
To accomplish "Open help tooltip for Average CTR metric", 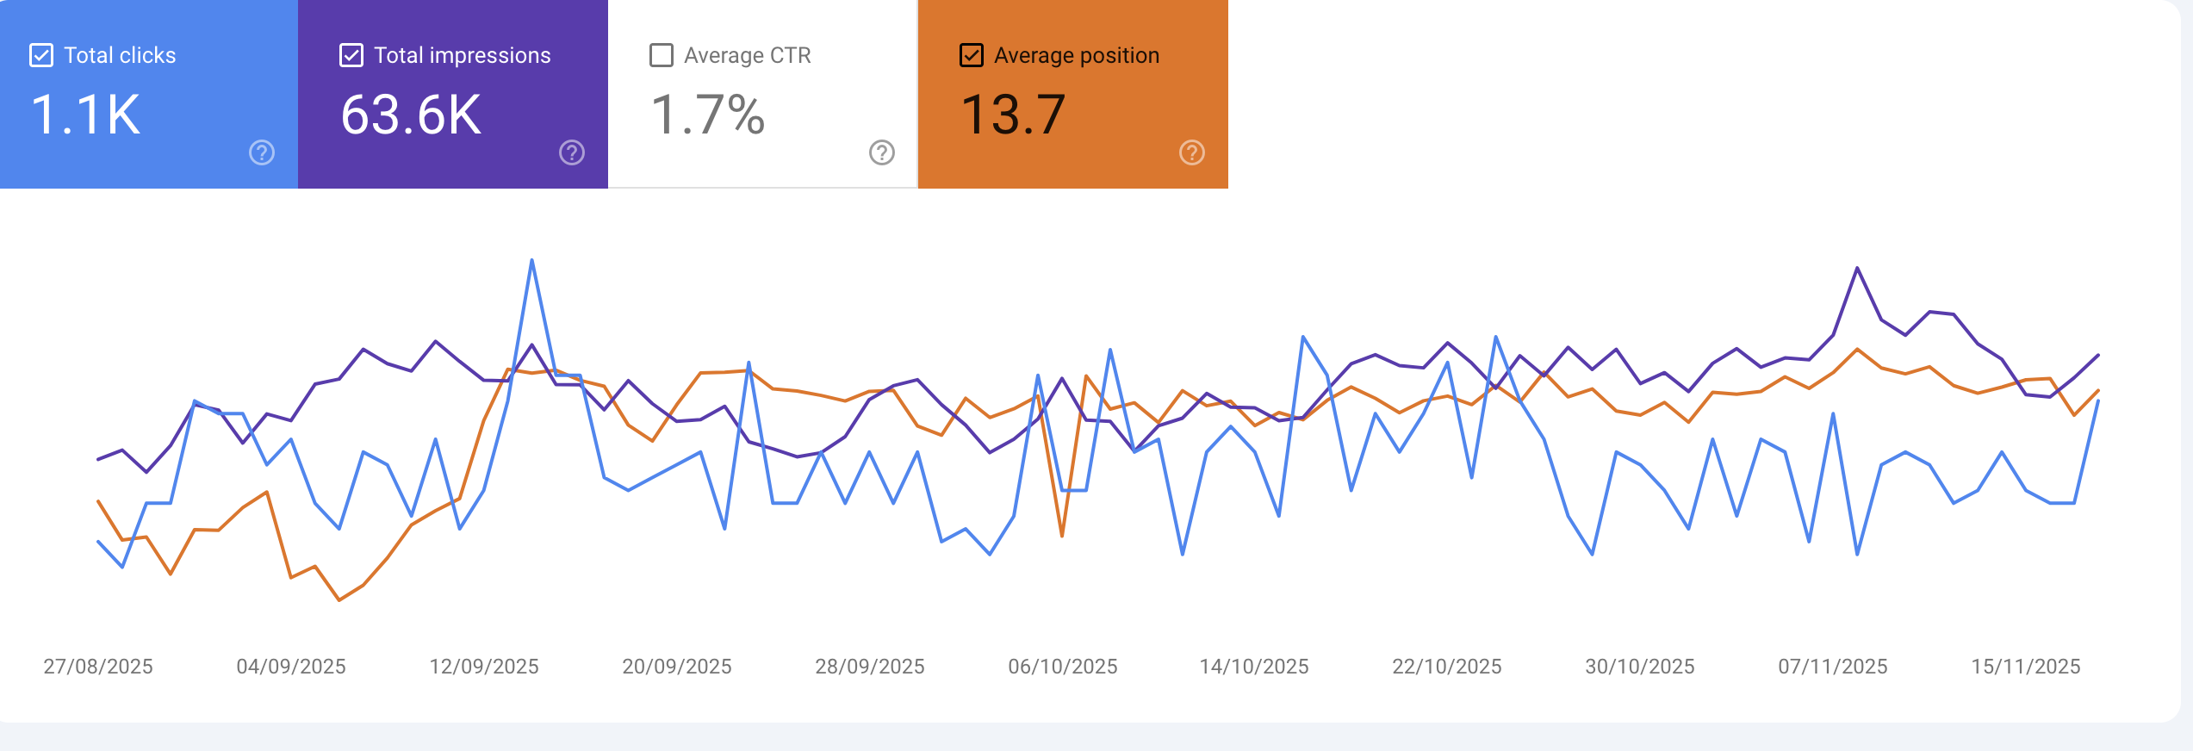I will point(880,152).
